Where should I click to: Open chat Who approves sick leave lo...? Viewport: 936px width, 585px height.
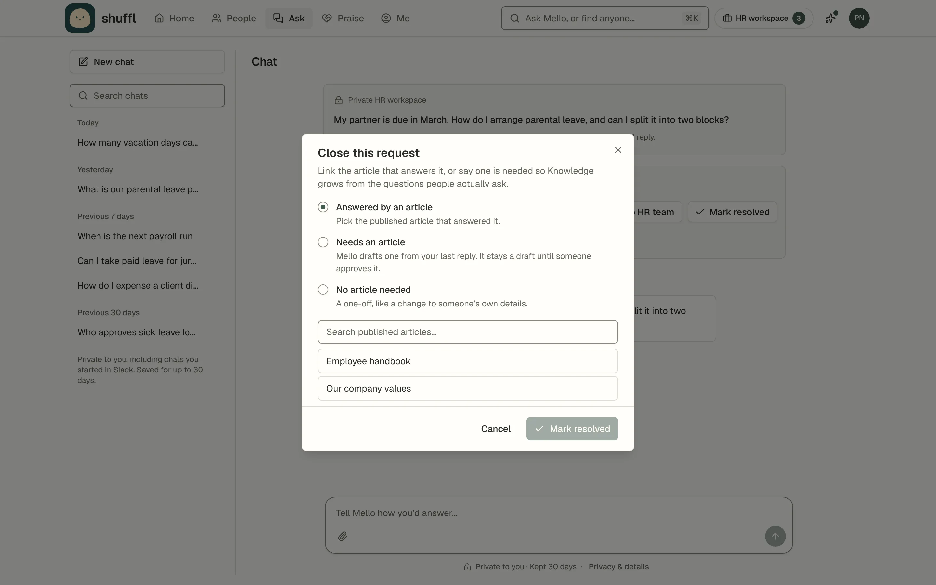click(x=136, y=333)
